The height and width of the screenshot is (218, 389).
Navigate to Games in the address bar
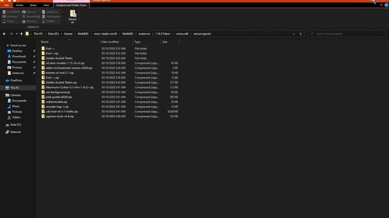pyautogui.click(x=68, y=34)
